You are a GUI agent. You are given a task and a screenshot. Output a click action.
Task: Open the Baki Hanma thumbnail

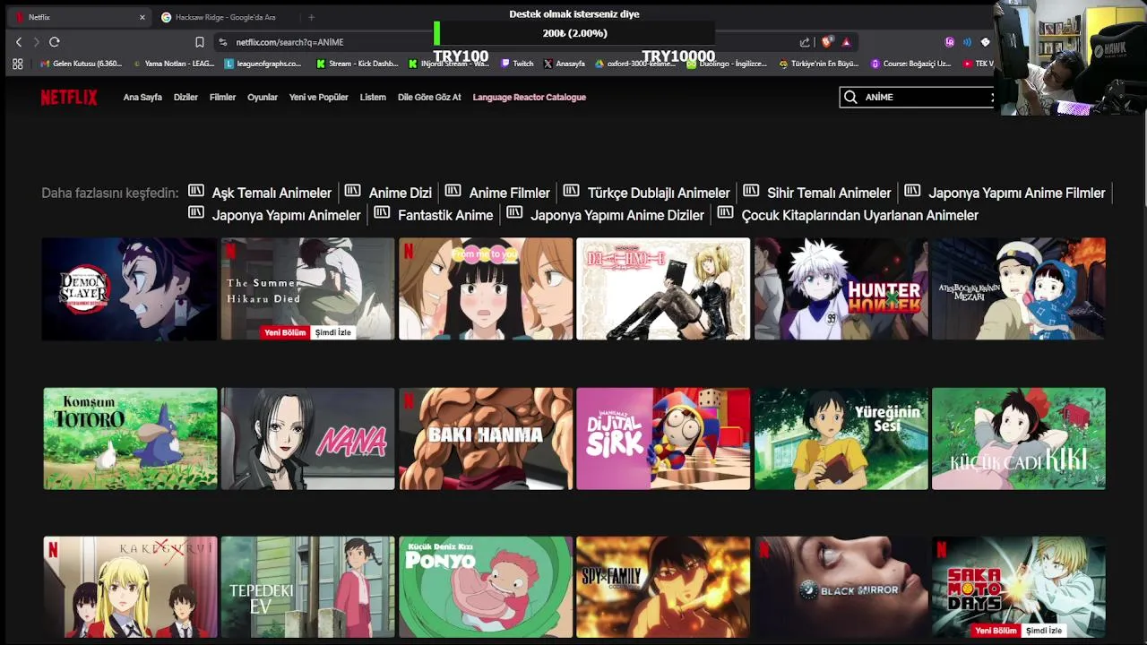click(485, 438)
